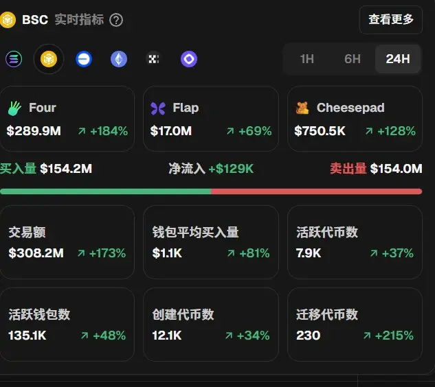The width and height of the screenshot is (435, 387).
Task: Click the Cheesepad +128% trend arrow
Action: coord(369,131)
